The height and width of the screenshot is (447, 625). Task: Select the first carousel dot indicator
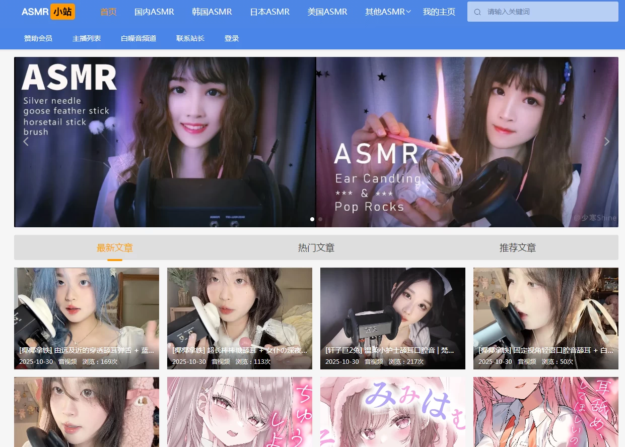[x=312, y=219]
